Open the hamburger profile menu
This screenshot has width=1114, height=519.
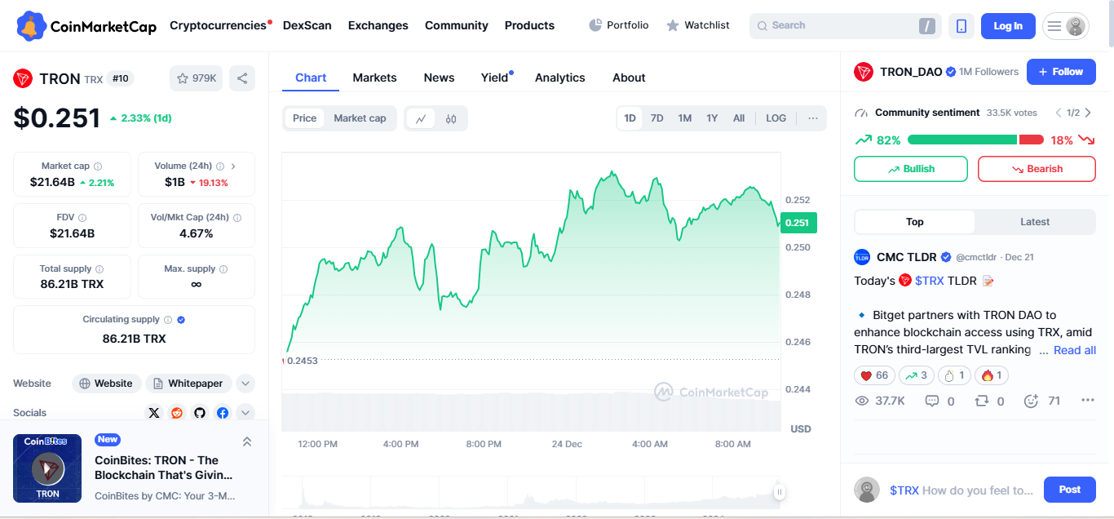1065,26
